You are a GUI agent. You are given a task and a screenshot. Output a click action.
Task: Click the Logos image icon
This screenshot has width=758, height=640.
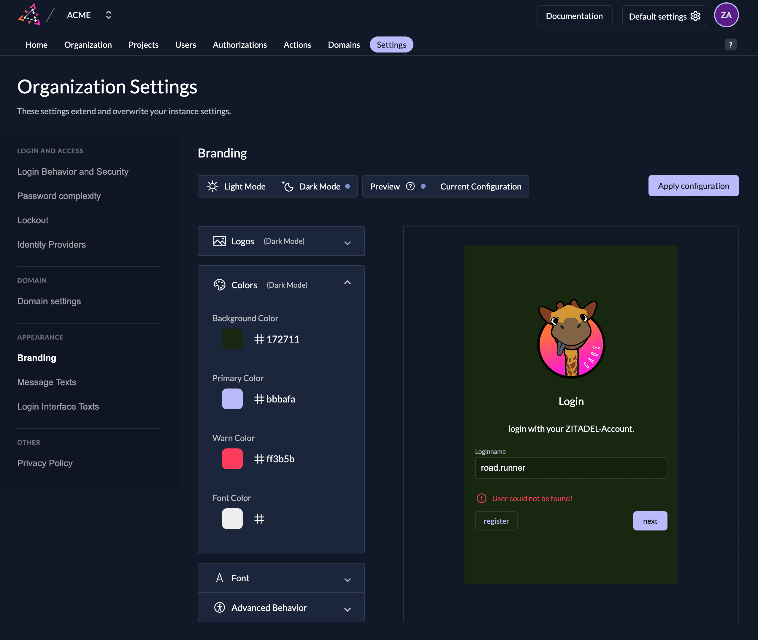(x=219, y=241)
